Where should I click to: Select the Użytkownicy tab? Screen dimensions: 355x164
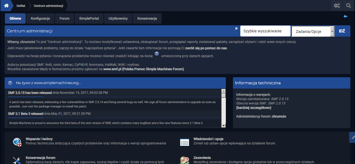pyautogui.click(x=118, y=18)
